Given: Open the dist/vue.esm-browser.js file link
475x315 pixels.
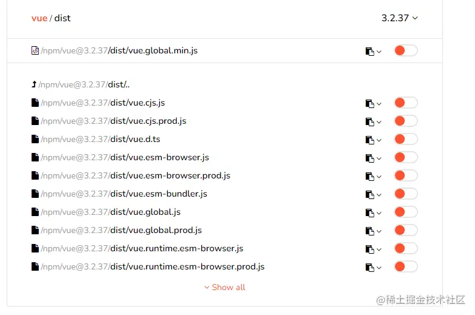Looking at the screenshot, I should (x=125, y=157).
